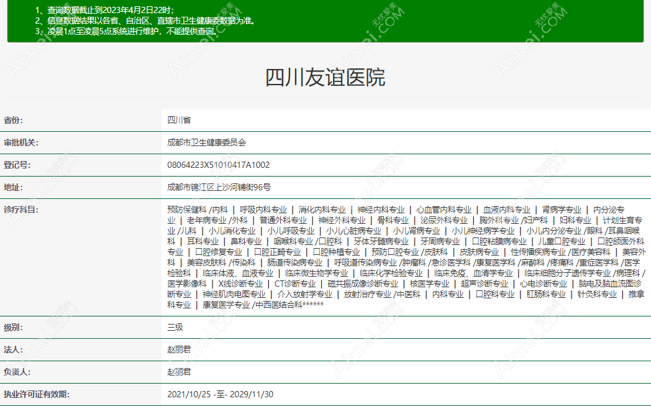651x406 pixels.
Task: Click 超声诊断专业 in department list
Action: click(485, 284)
